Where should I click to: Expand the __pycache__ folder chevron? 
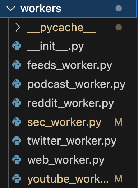[x=18, y=28]
